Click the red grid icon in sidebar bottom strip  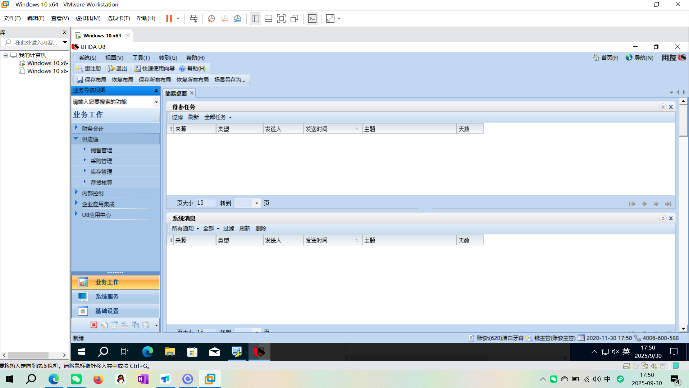(94, 325)
